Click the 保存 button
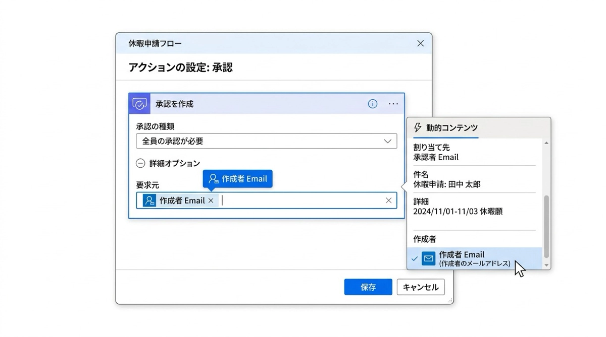 (368, 287)
